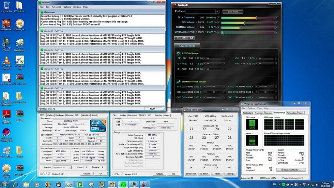Open the Adobe Reader 9 shortcut
The height and width of the screenshot is (188, 334).
(x=7, y=117)
